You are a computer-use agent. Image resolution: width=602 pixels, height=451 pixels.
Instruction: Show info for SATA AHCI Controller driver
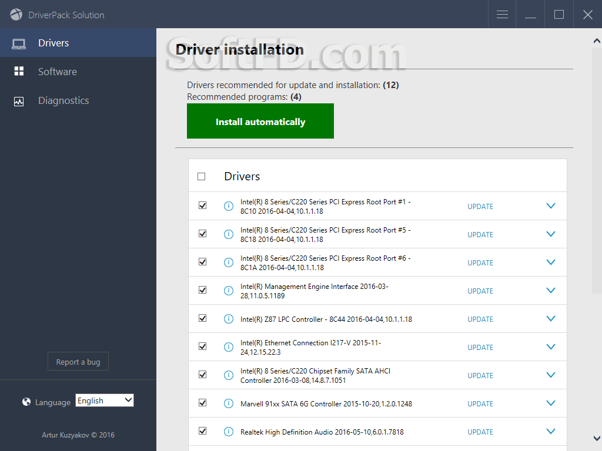229,375
